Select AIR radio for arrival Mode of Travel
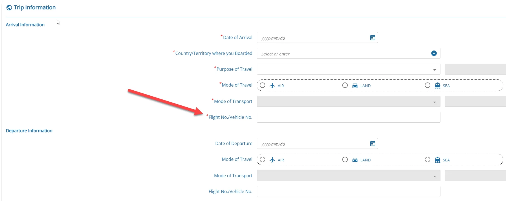This screenshot has width=506, height=201. 262,85
